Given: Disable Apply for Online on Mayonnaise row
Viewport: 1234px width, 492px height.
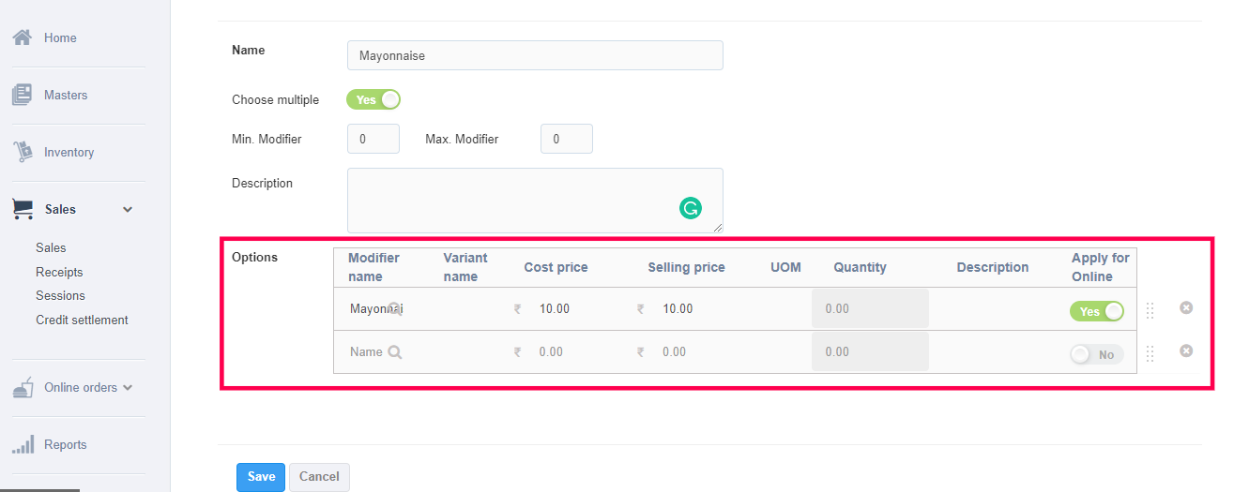Looking at the screenshot, I should pos(1096,311).
